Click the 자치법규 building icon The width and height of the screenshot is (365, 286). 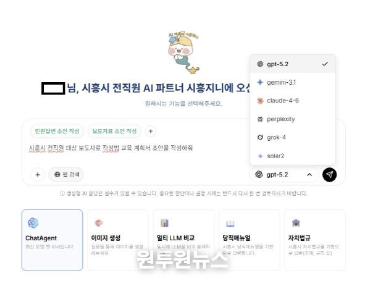tap(296, 222)
